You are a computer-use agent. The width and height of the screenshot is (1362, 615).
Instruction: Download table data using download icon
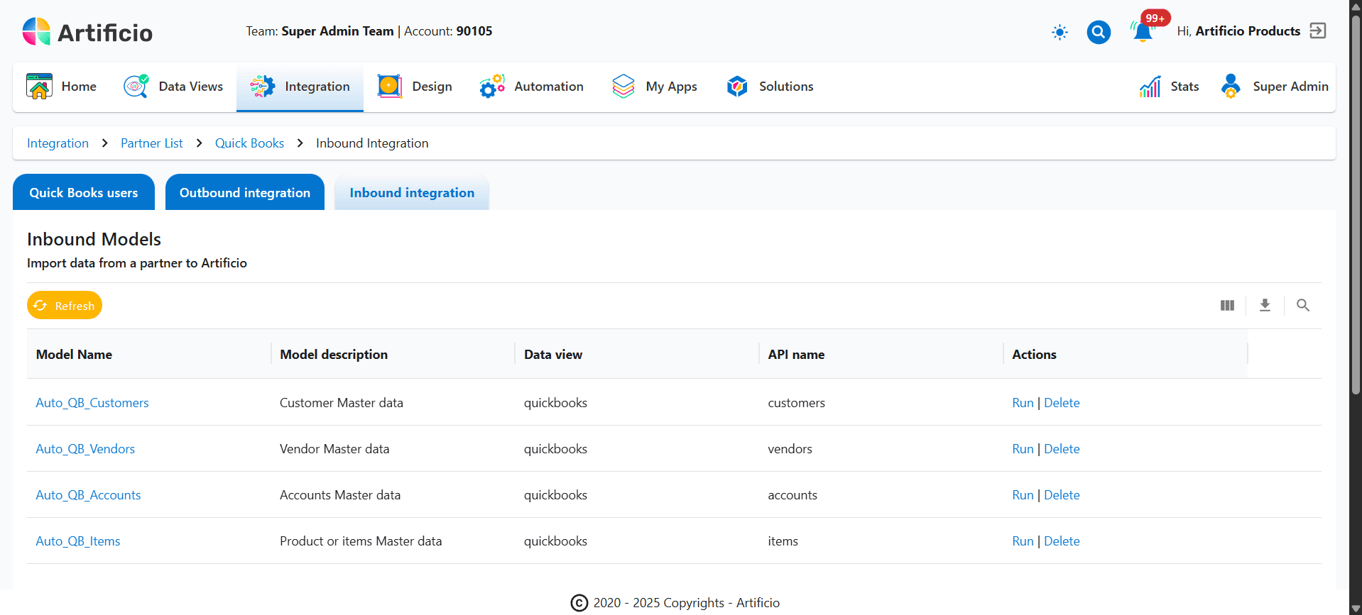click(x=1265, y=305)
